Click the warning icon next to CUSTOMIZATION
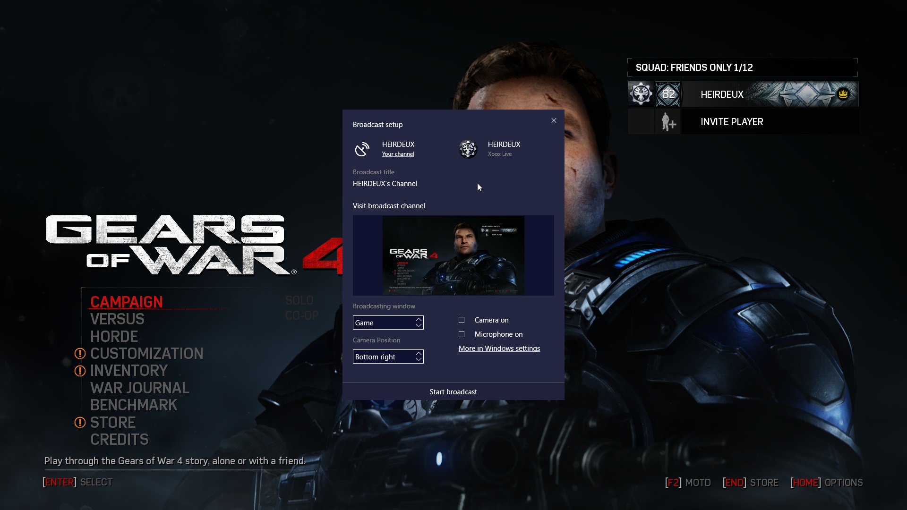Screen dimensions: 907x510 point(80,354)
